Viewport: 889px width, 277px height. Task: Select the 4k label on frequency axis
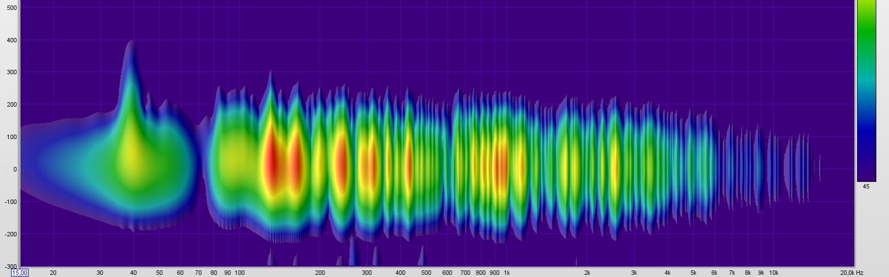tap(668, 273)
